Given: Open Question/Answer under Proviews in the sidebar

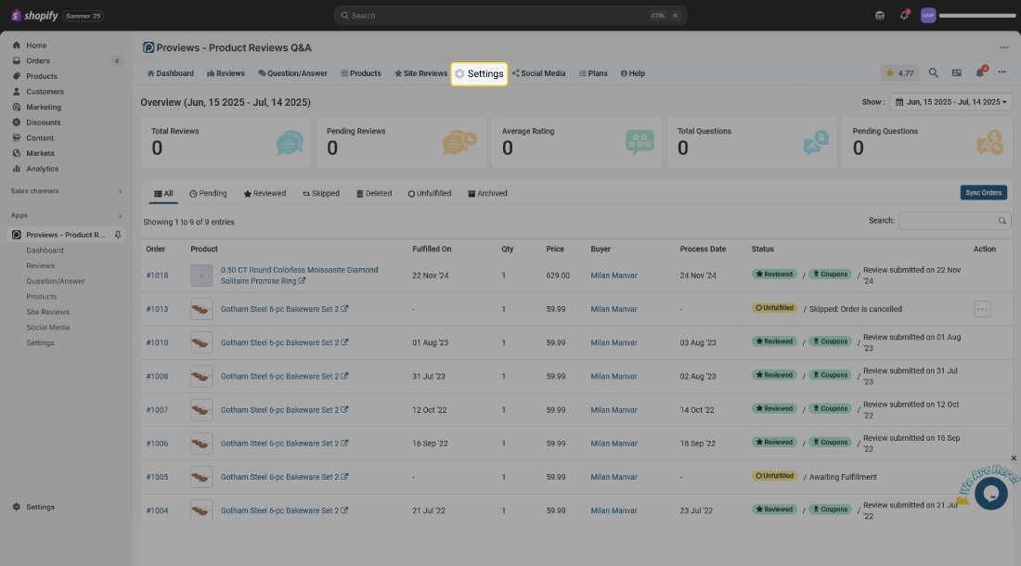Looking at the screenshot, I should [x=56, y=281].
